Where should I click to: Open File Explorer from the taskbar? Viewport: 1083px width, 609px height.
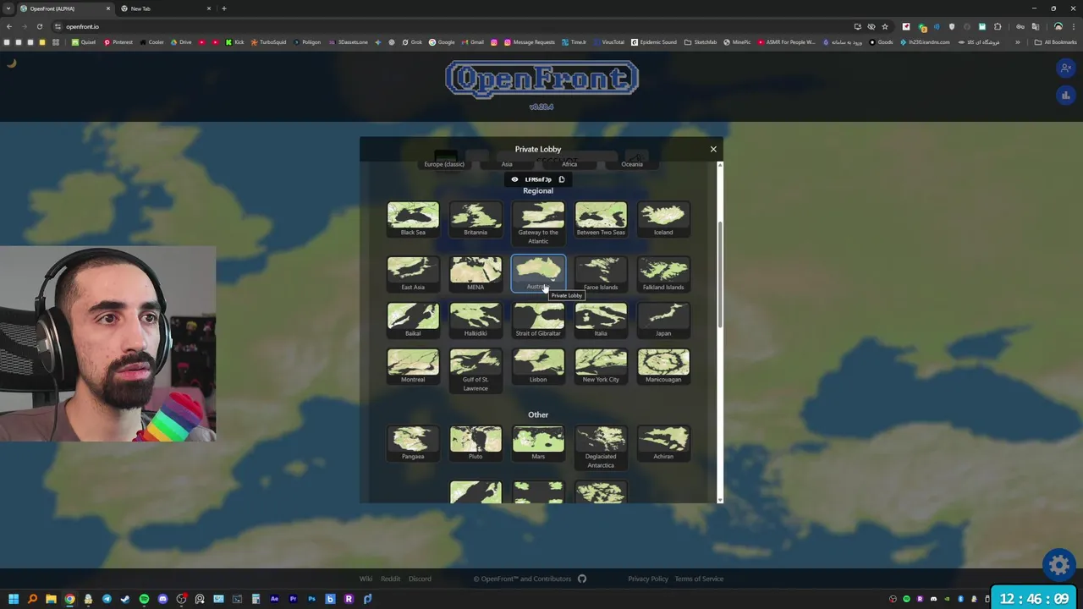[x=51, y=599]
